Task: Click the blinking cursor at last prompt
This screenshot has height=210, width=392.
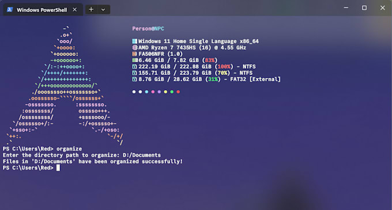Action: (x=58, y=168)
